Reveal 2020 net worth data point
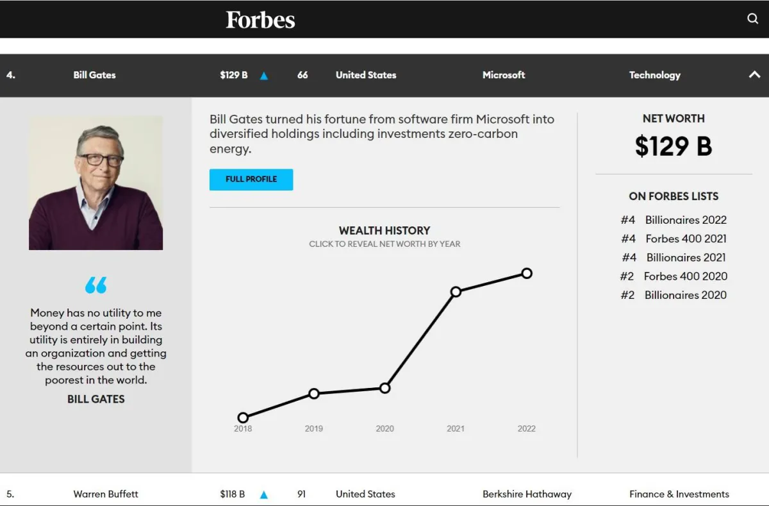Image resolution: width=769 pixels, height=506 pixels. [x=385, y=388]
